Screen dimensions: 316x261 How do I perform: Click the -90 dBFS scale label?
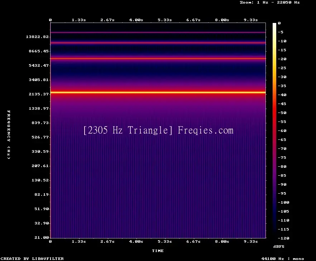point(282,185)
